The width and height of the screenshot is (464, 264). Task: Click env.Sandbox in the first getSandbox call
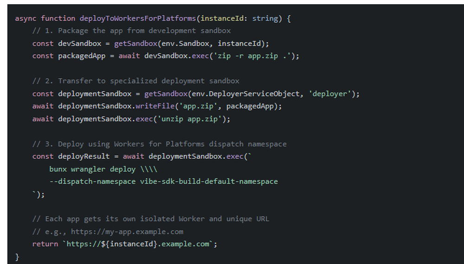[185, 44]
